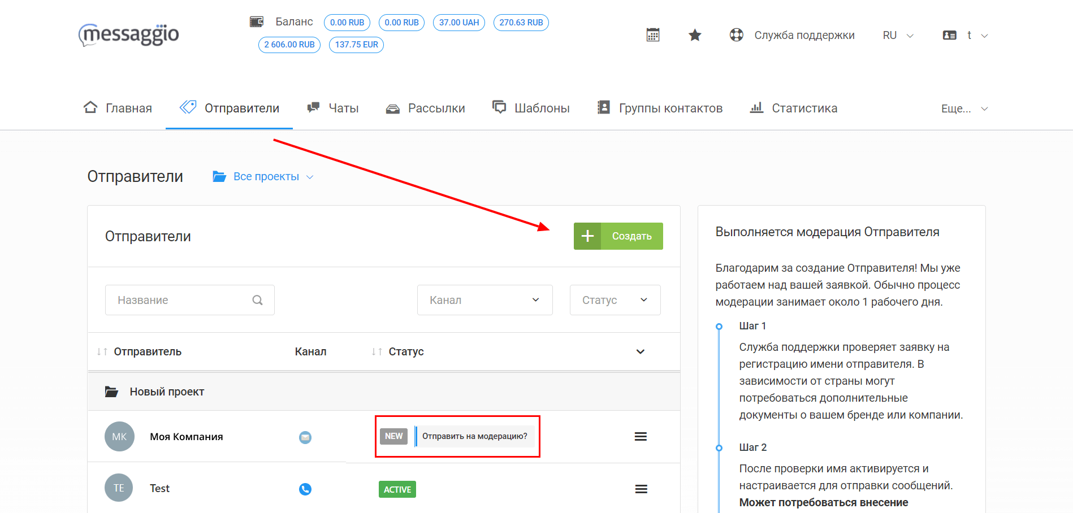Click the blue folder icon by Все проекты
This screenshot has width=1073, height=513.
[x=219, y=177]
